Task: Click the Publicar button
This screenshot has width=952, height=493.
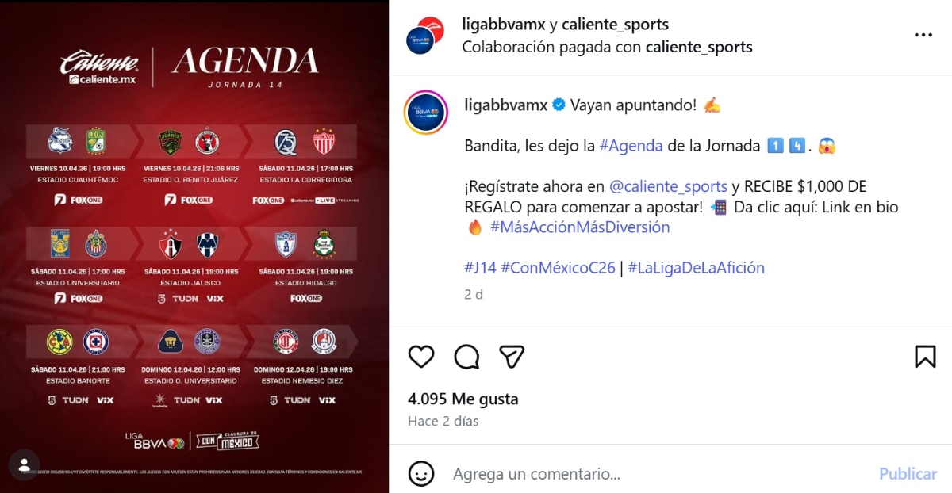Action: coord(908,474)
